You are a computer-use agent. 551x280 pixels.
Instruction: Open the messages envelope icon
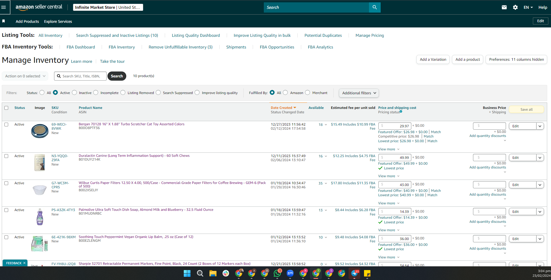[504, 7]
